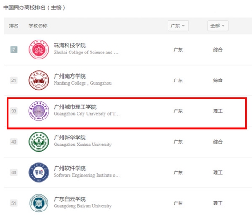Click the 中国民办高校排名（主榜）title

point(34,7)
